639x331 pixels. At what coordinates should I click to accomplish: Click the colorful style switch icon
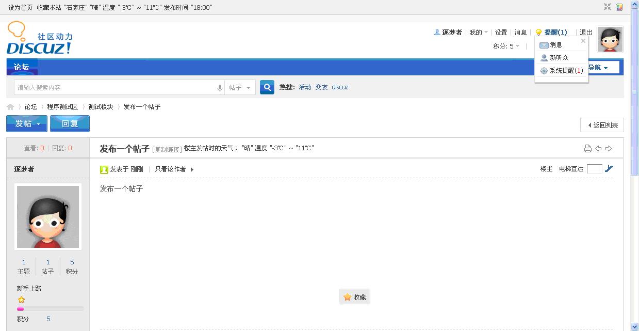point(619,7)
